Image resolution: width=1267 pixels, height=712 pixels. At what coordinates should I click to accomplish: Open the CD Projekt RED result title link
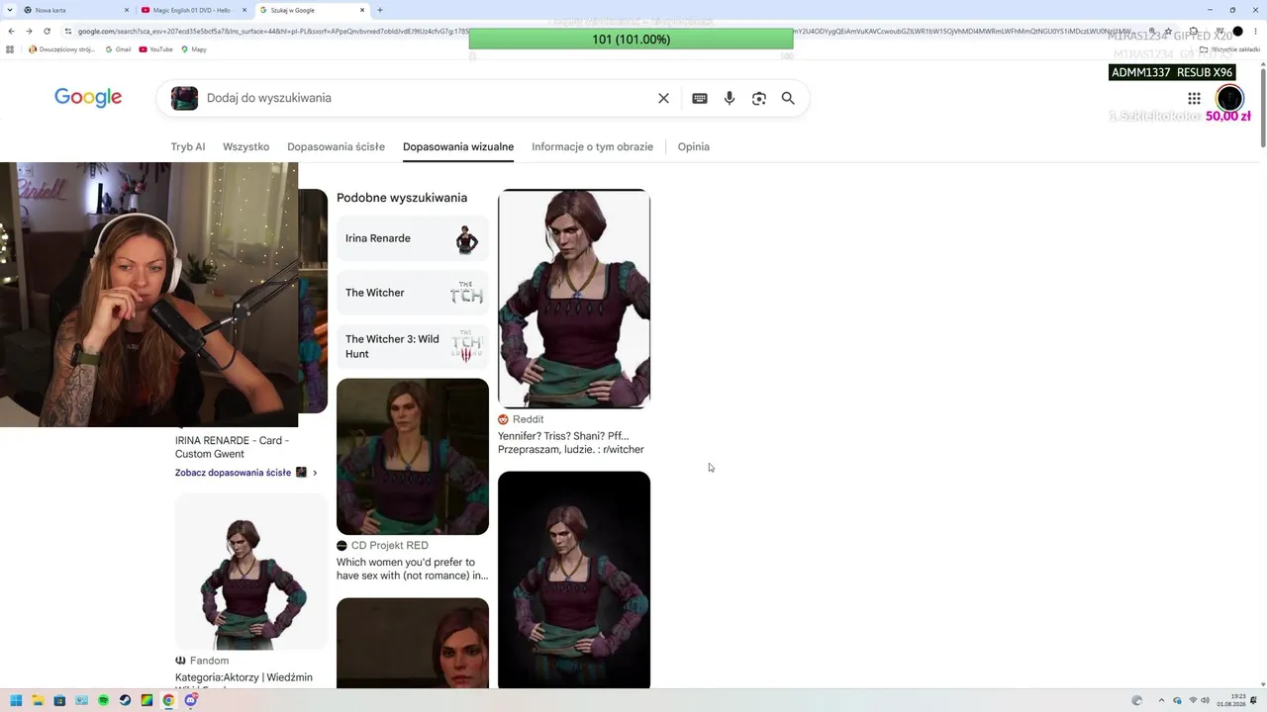(412, 569)
